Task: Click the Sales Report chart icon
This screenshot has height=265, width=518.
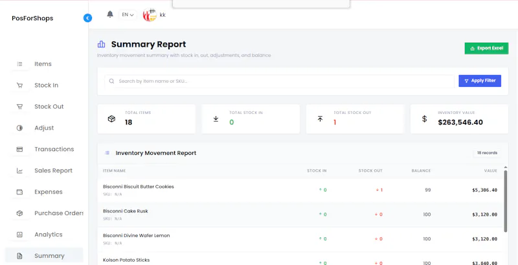Action: click(x=20, y=171)
